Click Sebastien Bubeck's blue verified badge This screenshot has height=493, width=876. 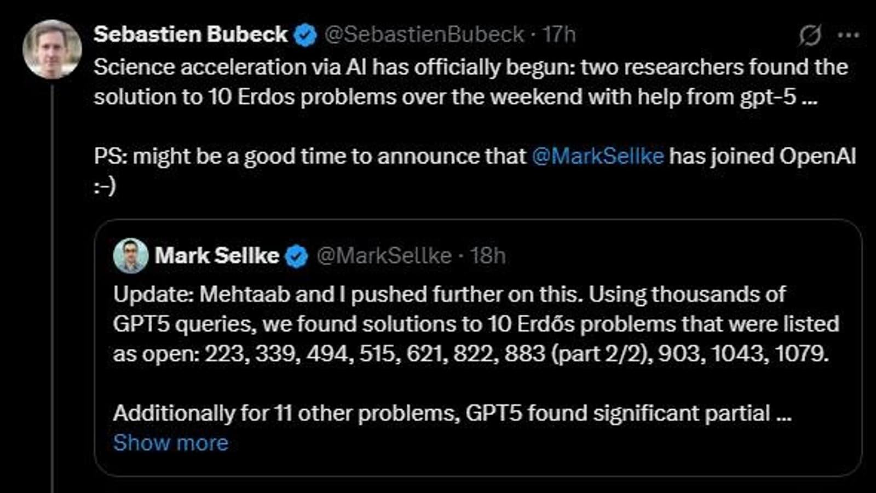click(306, 36)
